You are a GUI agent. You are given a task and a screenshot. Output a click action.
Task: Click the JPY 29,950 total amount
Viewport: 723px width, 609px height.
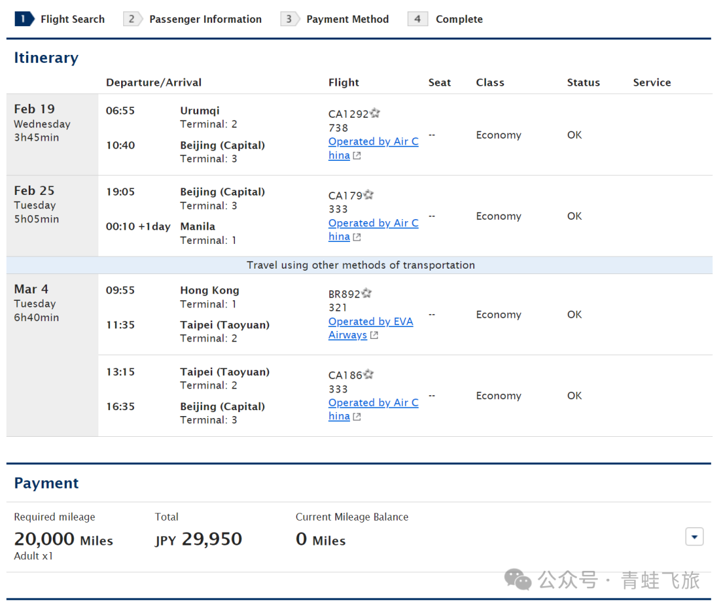198,539
